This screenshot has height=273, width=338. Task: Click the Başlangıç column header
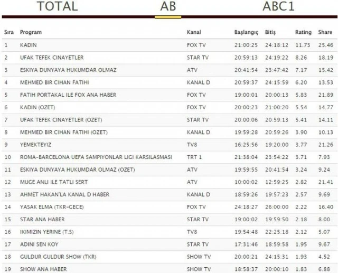[x=246, y=32]
